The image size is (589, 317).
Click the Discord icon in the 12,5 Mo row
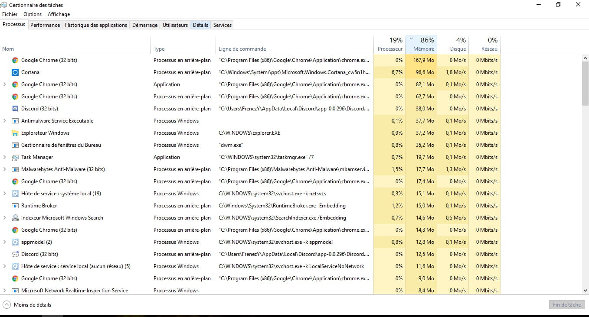[x=15, y=254]
